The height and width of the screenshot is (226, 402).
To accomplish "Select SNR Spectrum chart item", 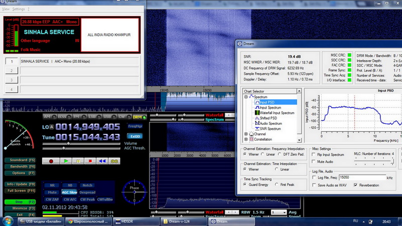I will (270, 129).
